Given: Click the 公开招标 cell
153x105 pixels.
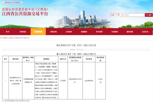Looking at the screenshot, I should 63,81.
